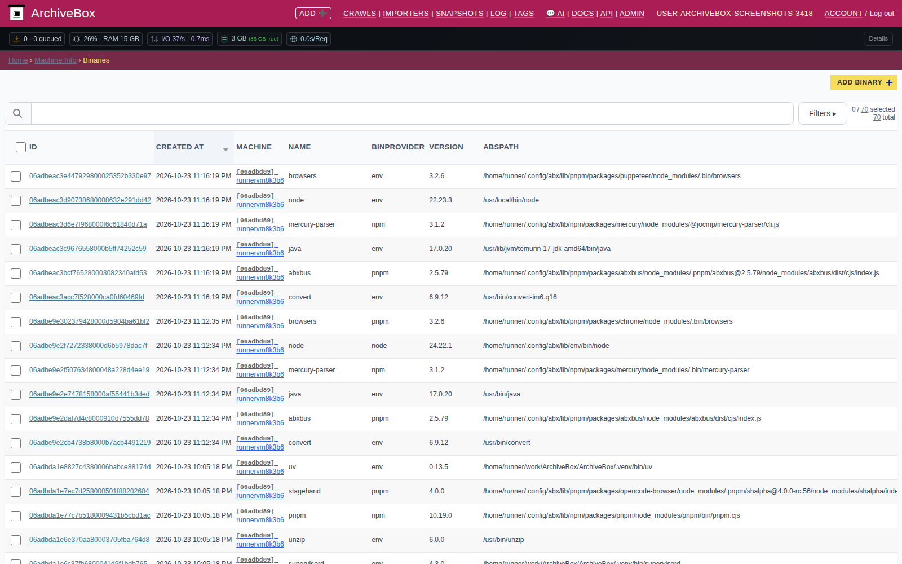The width and height of the screenshot is (902, 564).
Task: Click the queued downloads status icon
Action: pyautogui.click(x=16, y=39)
